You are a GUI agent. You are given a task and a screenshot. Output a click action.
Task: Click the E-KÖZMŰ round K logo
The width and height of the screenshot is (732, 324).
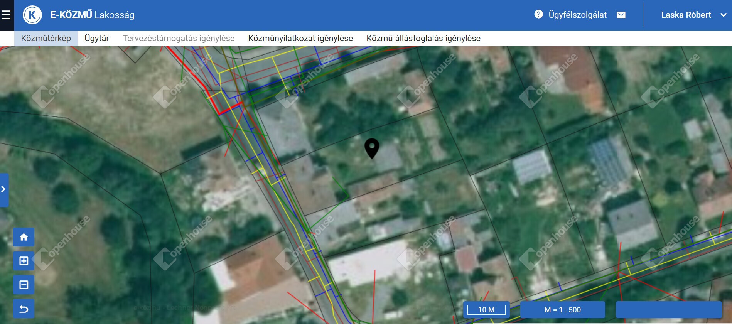pos(32,15)
